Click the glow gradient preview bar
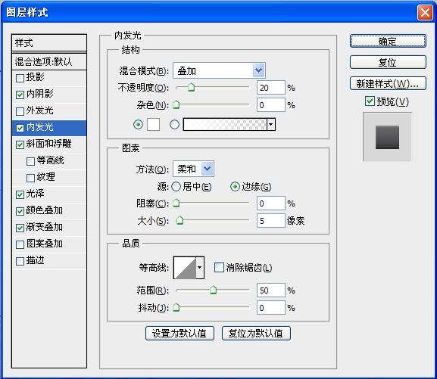The image size is (437, 379). (x=225, y=125)
